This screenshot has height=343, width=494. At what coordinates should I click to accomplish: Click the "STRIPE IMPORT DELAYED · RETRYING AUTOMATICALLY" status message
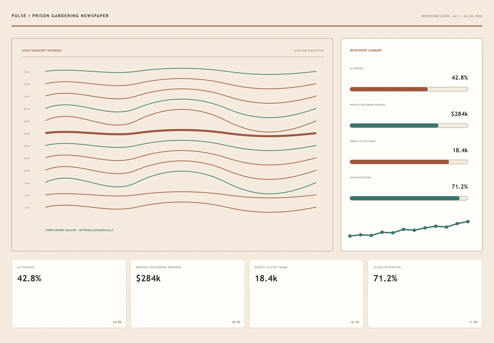[x=79, y=230]
